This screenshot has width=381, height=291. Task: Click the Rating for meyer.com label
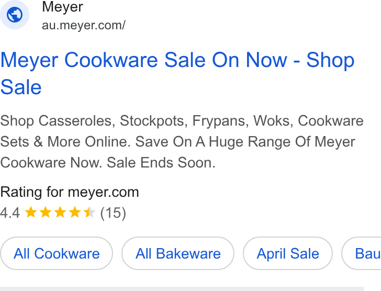pyautogui.click(x=70, y=192)
